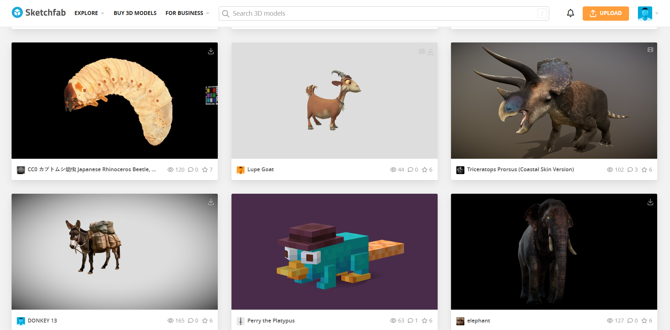670x330 pixels.
Task: Open the notifications bell
Action: [x=570, y=13]
